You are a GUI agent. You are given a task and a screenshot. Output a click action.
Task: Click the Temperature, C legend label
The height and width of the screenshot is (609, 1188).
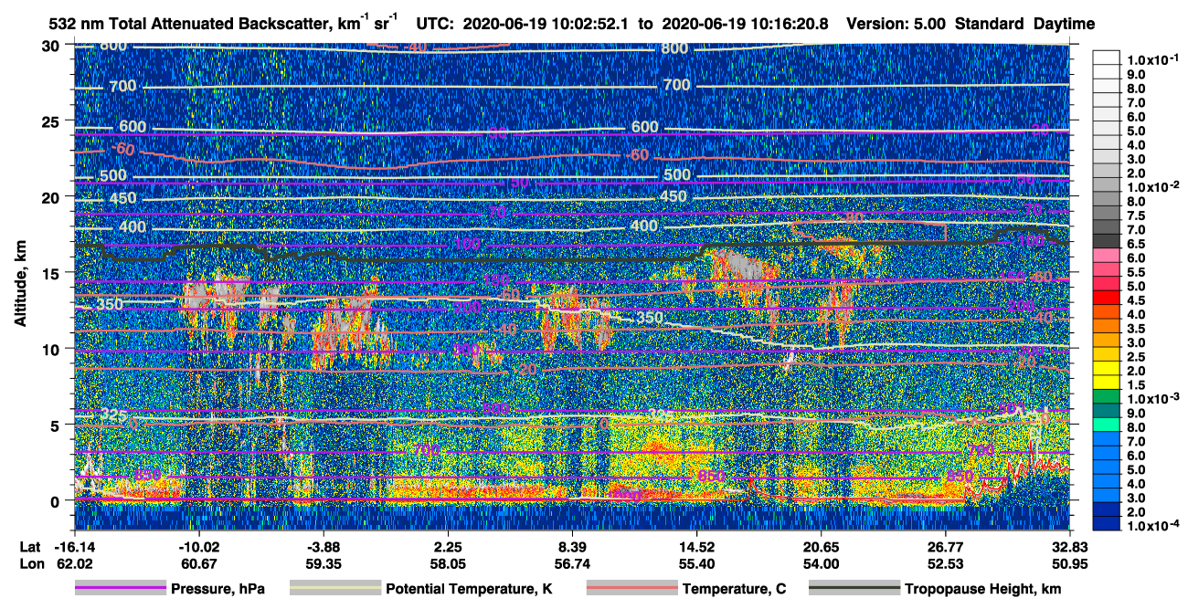(734, 589)
